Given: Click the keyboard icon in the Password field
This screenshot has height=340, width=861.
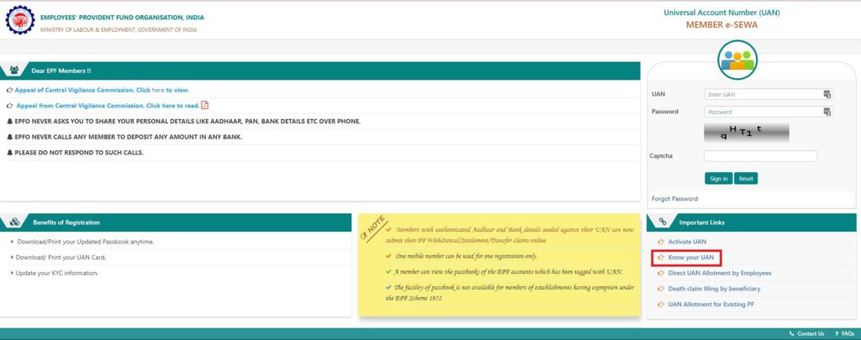Looking at the screenshot, I should [827, 112].
